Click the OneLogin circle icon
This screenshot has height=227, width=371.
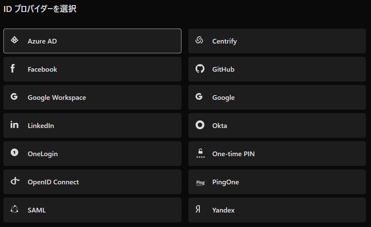[x=14, y=152]
